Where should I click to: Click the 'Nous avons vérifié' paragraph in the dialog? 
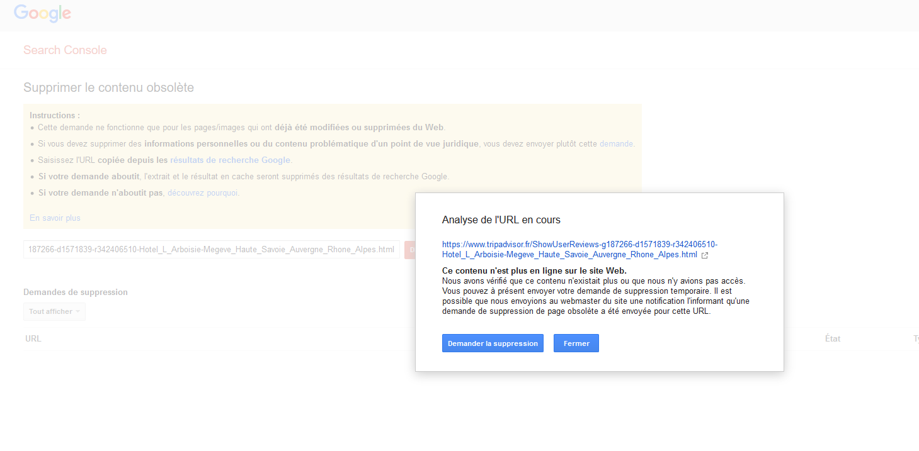[x=596, y=296]
